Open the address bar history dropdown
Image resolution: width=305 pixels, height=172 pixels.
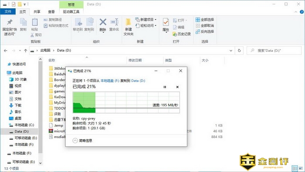tap(231, 51)
